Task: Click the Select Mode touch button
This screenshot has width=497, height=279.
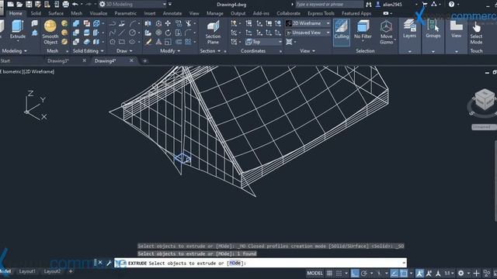Action: pyautogui.click(x=476, y=33)
